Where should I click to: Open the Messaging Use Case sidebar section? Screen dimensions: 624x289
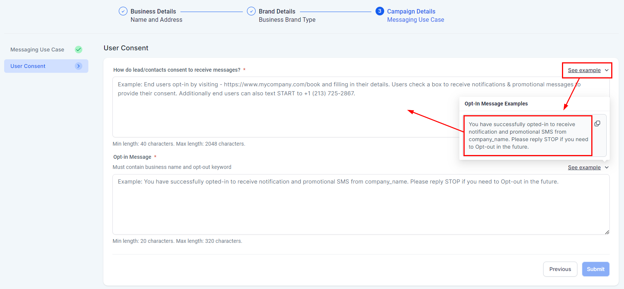[x=37, y=50]
